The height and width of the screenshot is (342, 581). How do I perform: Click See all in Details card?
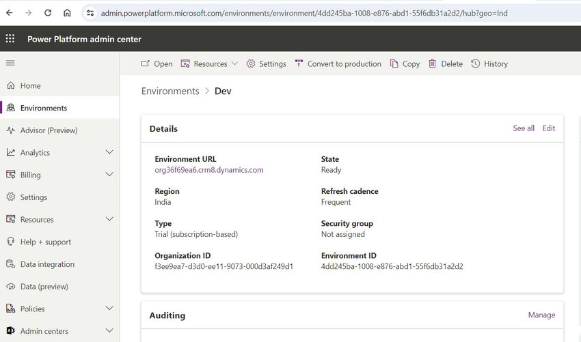pyautogui.click(x=523, y=128)
